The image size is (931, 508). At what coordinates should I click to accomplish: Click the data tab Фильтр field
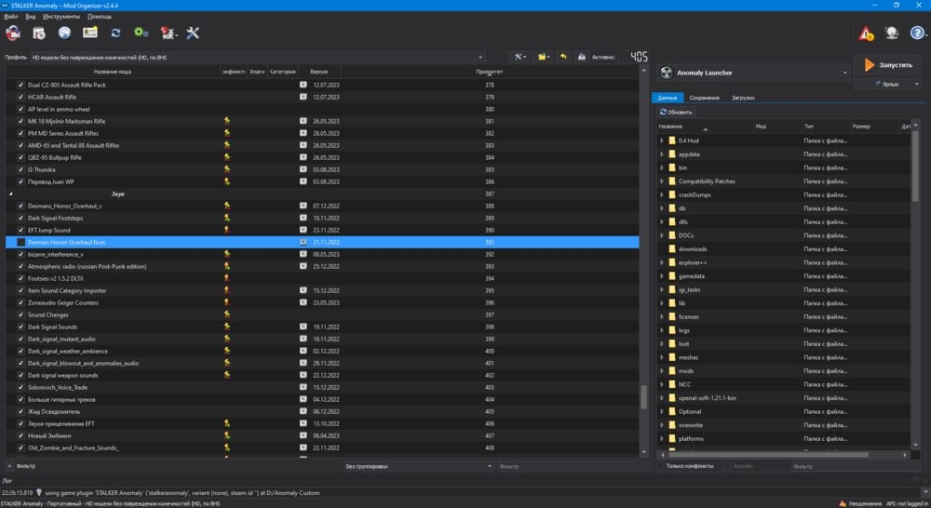[855, 466]
